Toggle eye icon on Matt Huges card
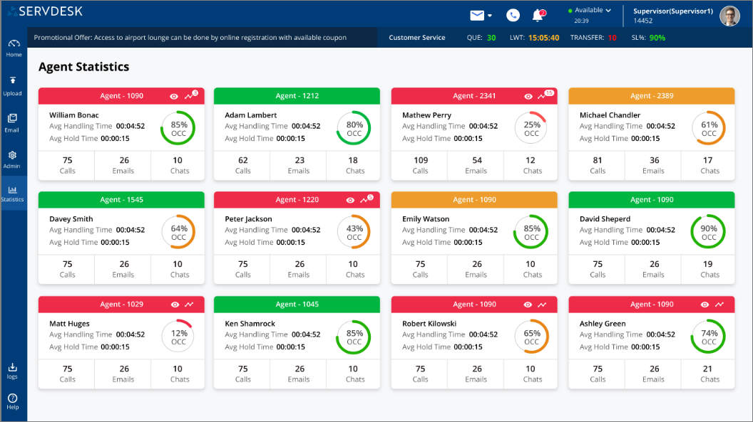This screenshot has height=422, width=753. (175, 305)
